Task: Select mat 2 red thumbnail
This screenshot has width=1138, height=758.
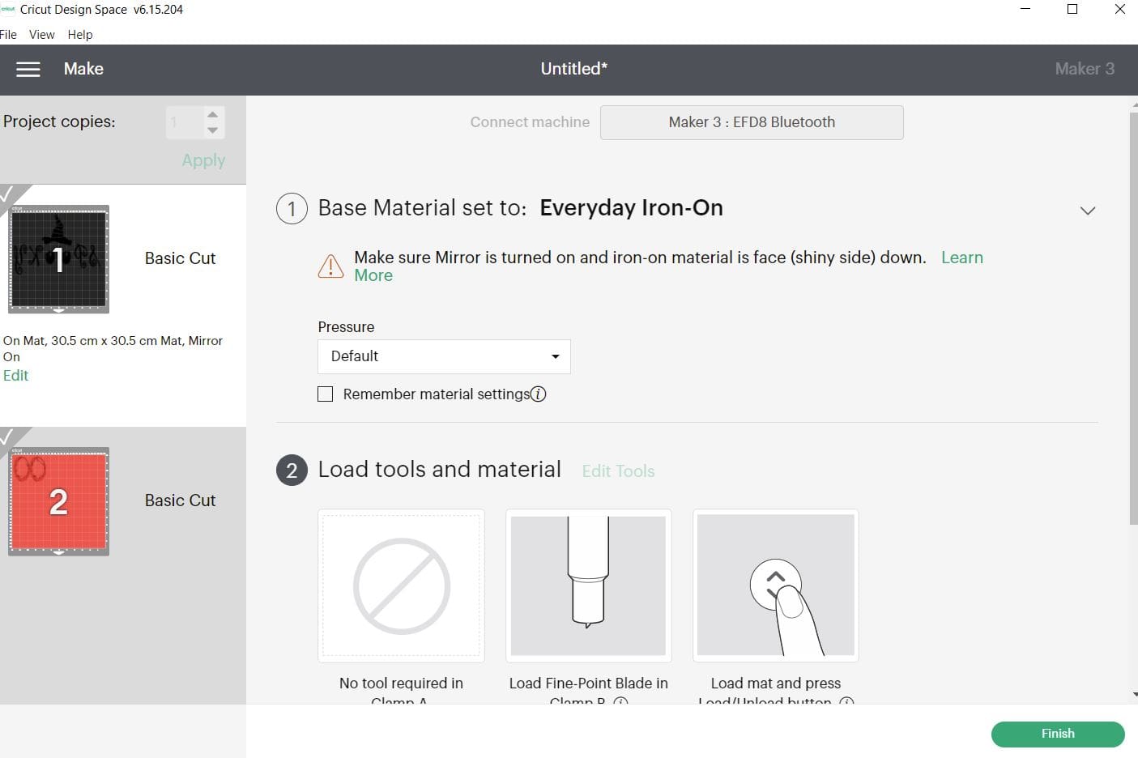Action: (x=58, y=501)
